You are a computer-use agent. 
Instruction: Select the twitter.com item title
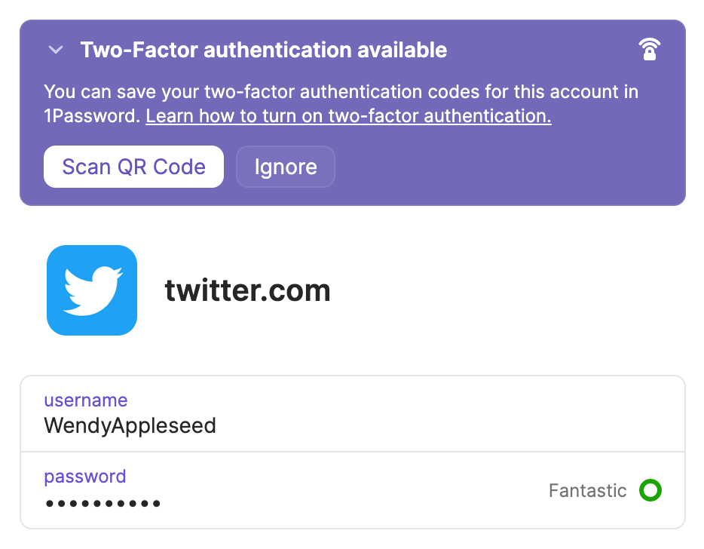coord(247,290)
